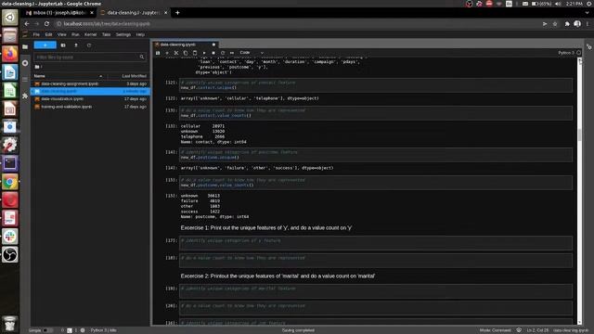This screenshot has height=334, width=594.
Task: Restart kernel and run all with fast-forward icon
Action: (232, 53)
